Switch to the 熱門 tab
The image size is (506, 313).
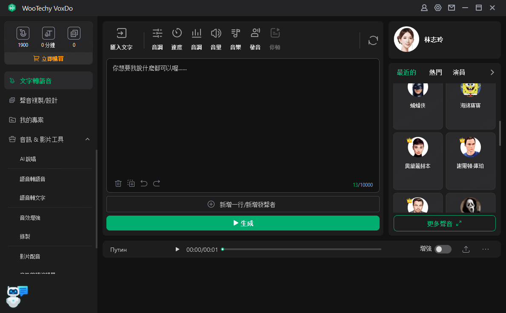point(435,72)
